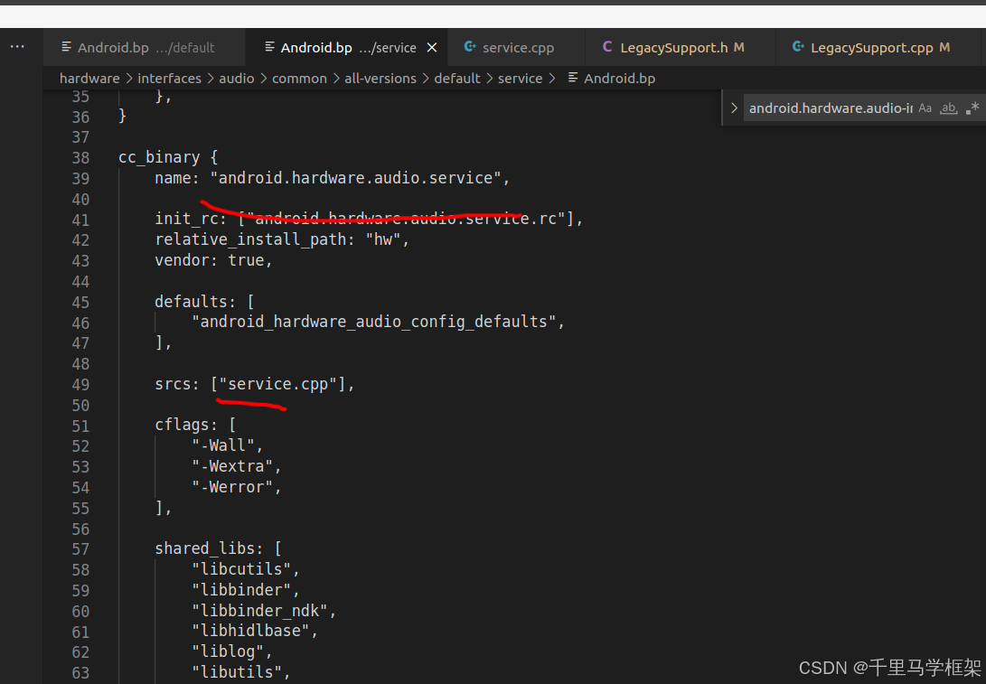The image size is (986, 684).
Task: Close the Android.bp .../service tab
Action: click(432, 48)
